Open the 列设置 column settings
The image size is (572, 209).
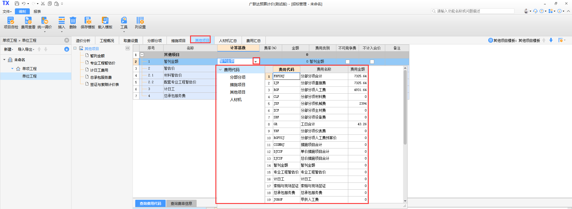coord(140,21)
